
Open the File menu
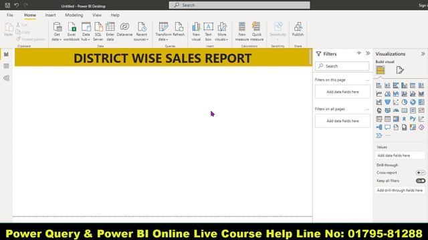pyautogui.click(x=10, y=15)
